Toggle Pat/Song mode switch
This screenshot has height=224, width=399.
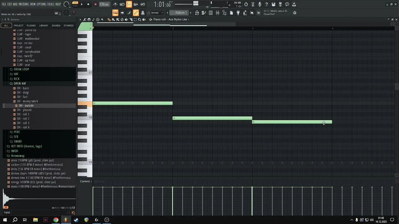[x=75, y=4]
